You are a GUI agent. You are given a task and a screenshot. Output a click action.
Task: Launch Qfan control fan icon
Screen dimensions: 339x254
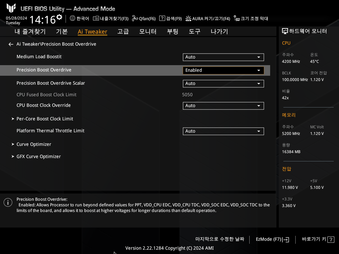coord(135,19)
